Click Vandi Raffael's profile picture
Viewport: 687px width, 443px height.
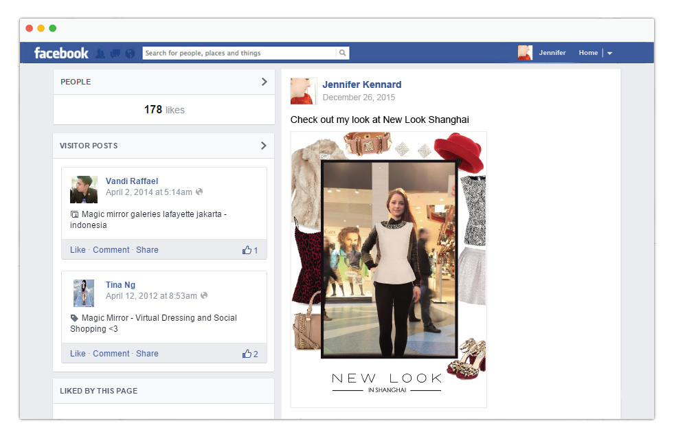[84, 190]
